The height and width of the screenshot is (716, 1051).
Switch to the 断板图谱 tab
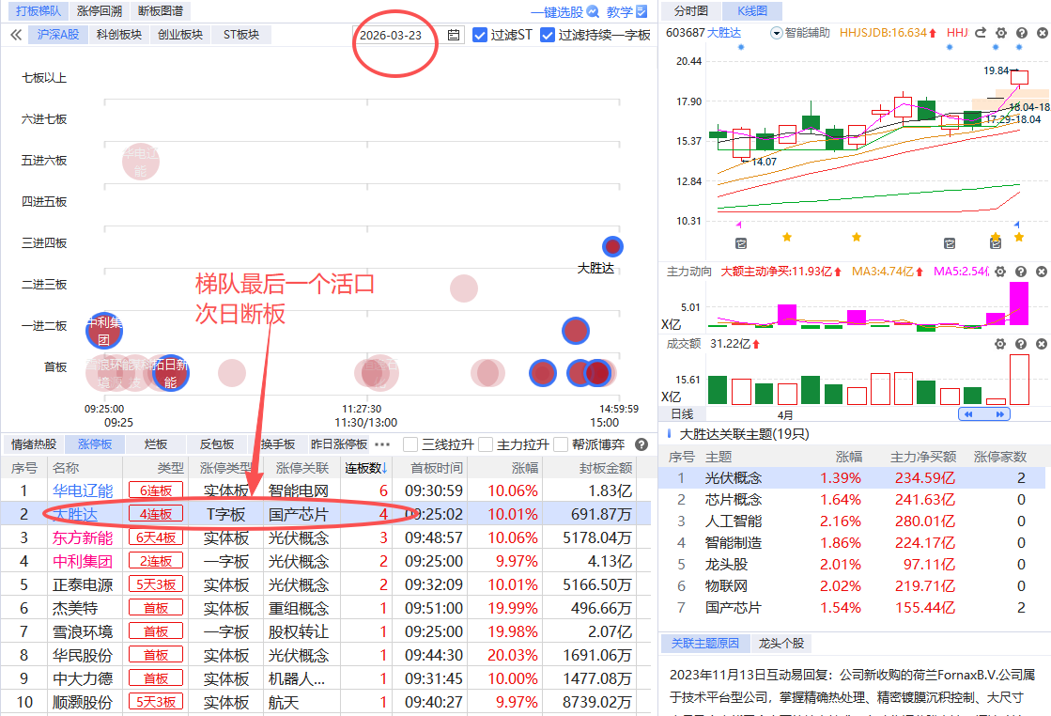(x=161, y=11)
